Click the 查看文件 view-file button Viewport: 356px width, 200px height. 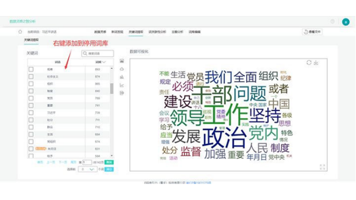[312, 32]
